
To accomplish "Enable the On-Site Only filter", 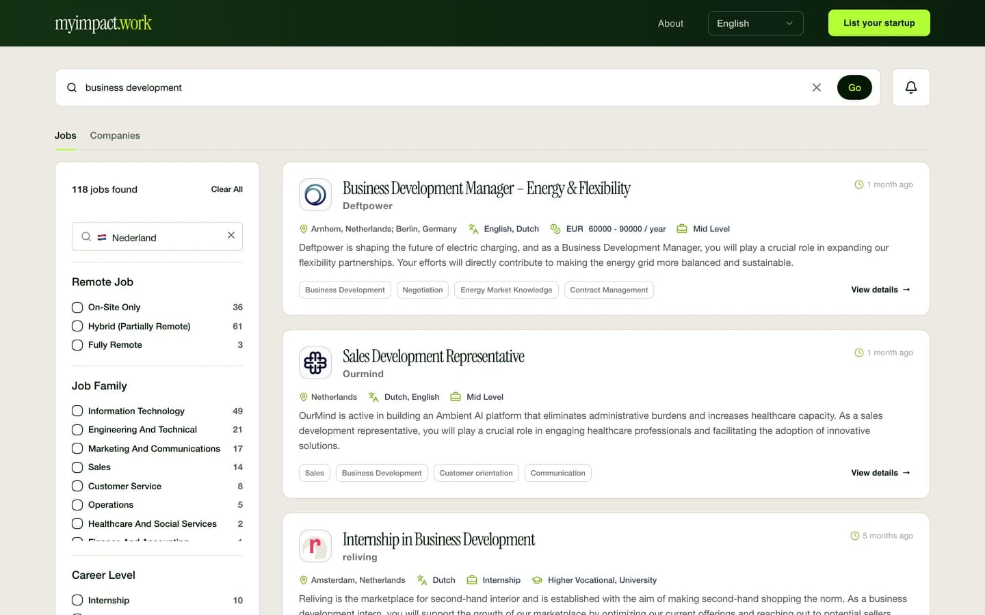I will 77,307.
